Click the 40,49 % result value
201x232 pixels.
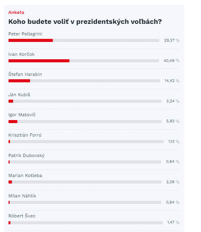[171, 60]
